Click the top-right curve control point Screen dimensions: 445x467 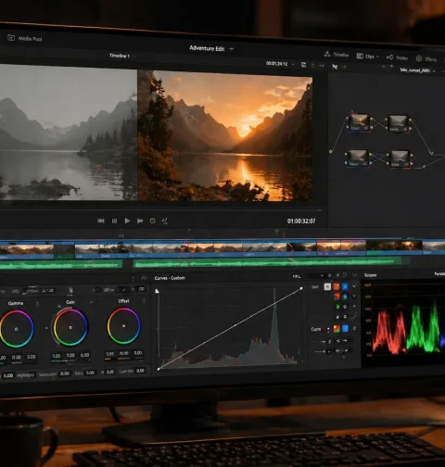coord(301,288)
